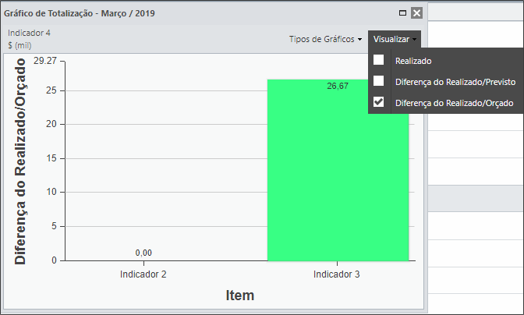Open the Tipos de Gráficos dropdown
The width and height of the screenshot is (524, 315).
(325, 39)
